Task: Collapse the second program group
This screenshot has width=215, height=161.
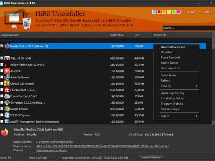Action: tap(209, 52)
